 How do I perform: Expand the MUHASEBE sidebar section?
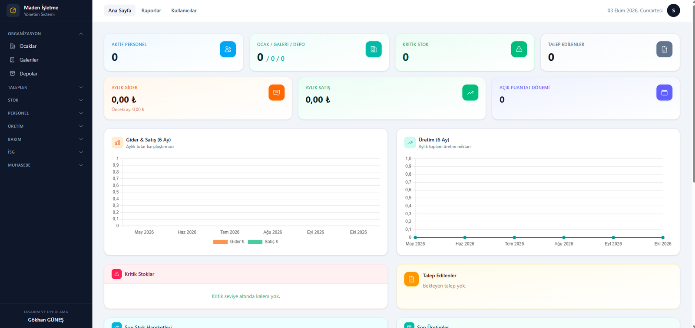pyautogui.click(x=46, y=165)
